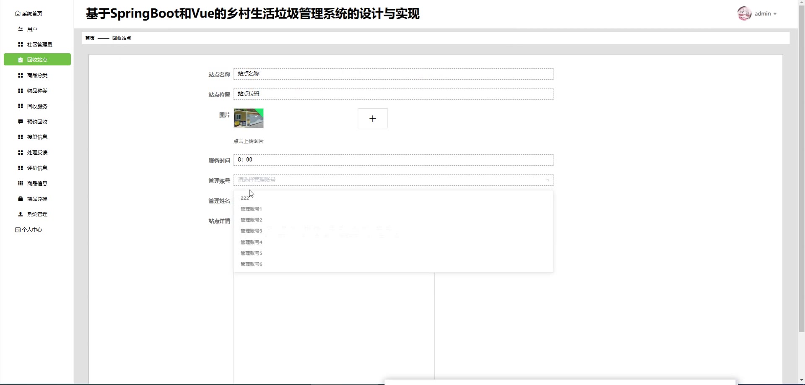This screenshot has height=385, width=805.
Task: Open the 预约回收 menu item
Action: point(37,122)
